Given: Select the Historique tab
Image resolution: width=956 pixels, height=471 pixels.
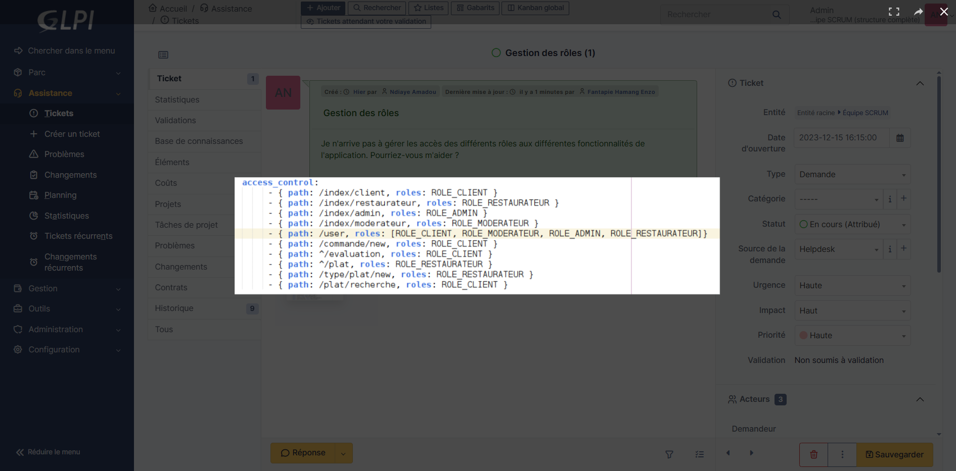Looking at the screenshot, I should pos(204,308).
